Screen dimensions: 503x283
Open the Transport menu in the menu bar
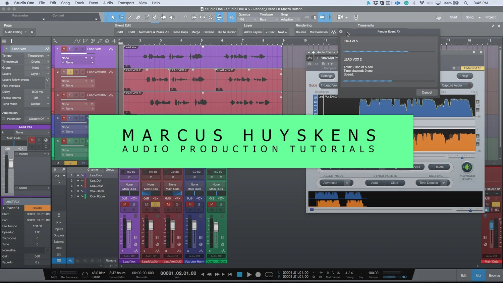[x=126, y=3]
